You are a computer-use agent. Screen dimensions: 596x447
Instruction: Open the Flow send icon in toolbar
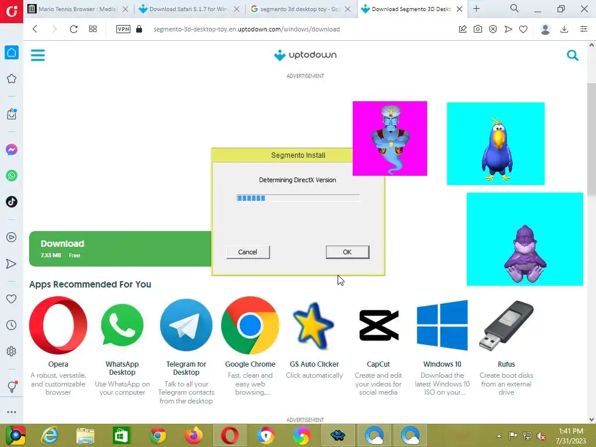(x=508, y=29)
